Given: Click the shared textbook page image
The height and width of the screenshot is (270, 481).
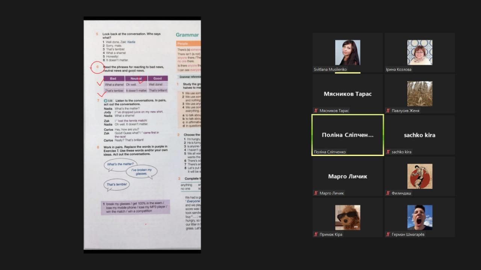Looking at the screenshot, I should point(142,135).
